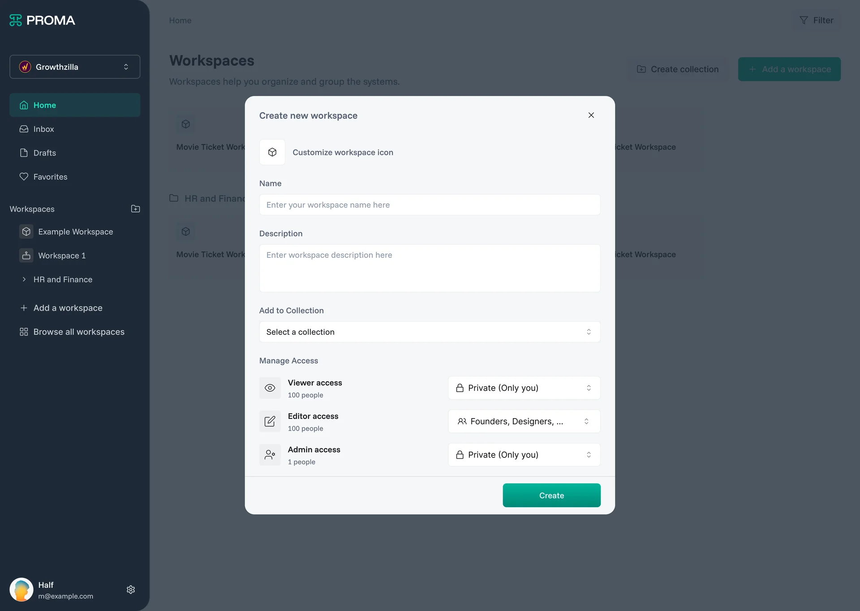Open the Select a collection dropdown
The image size is (860, 611).
pyautogui.click(x=429, y=332)
